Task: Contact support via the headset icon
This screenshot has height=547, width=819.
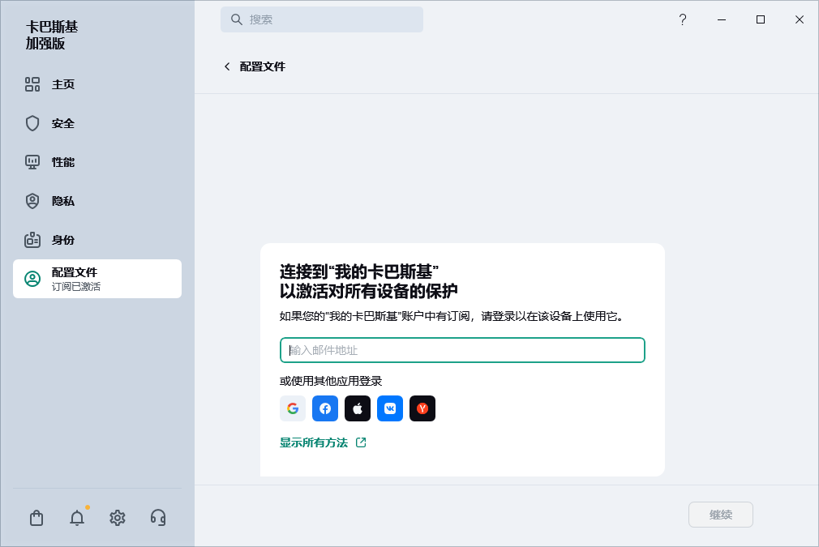Action: click(158, 518)
